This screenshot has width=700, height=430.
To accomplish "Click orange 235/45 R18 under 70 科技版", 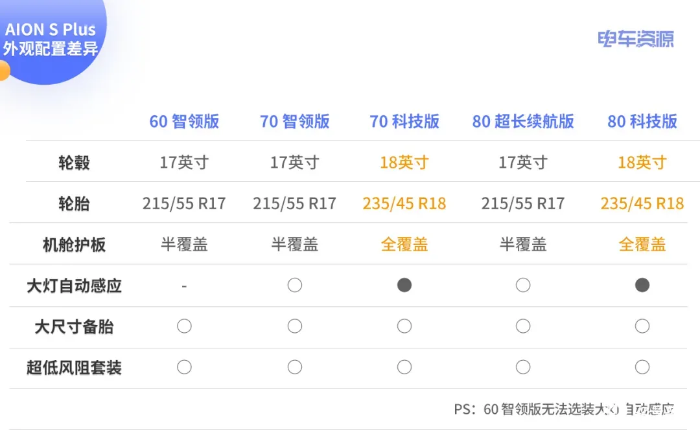I will pyautogui.click(x=404, y=203).
